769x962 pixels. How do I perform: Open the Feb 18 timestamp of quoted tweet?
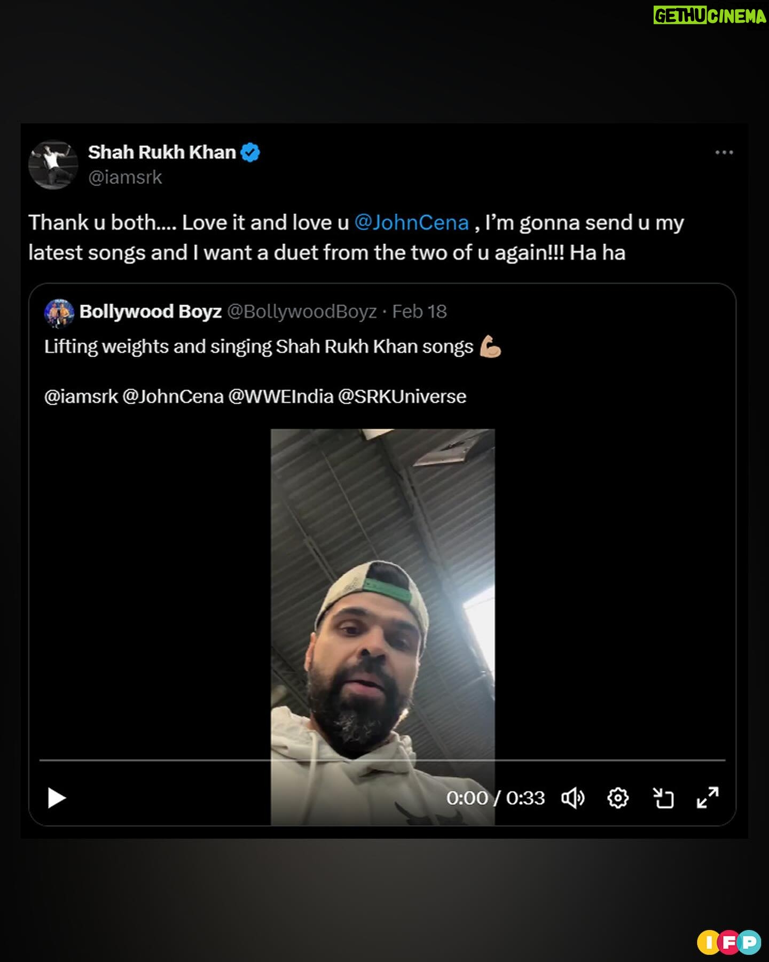(x=419, y=312)
